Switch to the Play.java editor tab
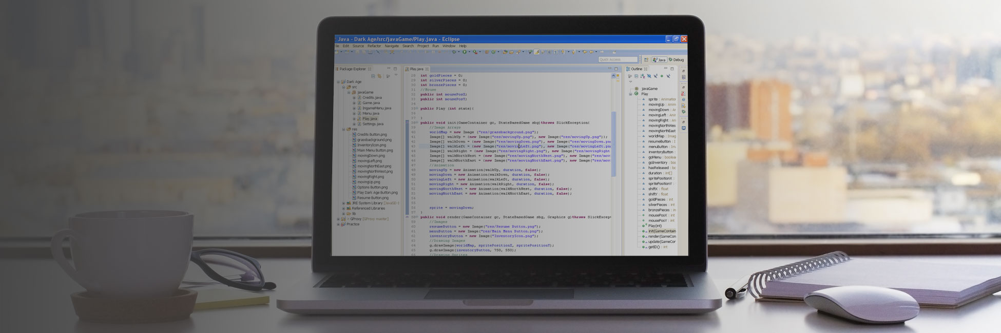 pos(416,69)
